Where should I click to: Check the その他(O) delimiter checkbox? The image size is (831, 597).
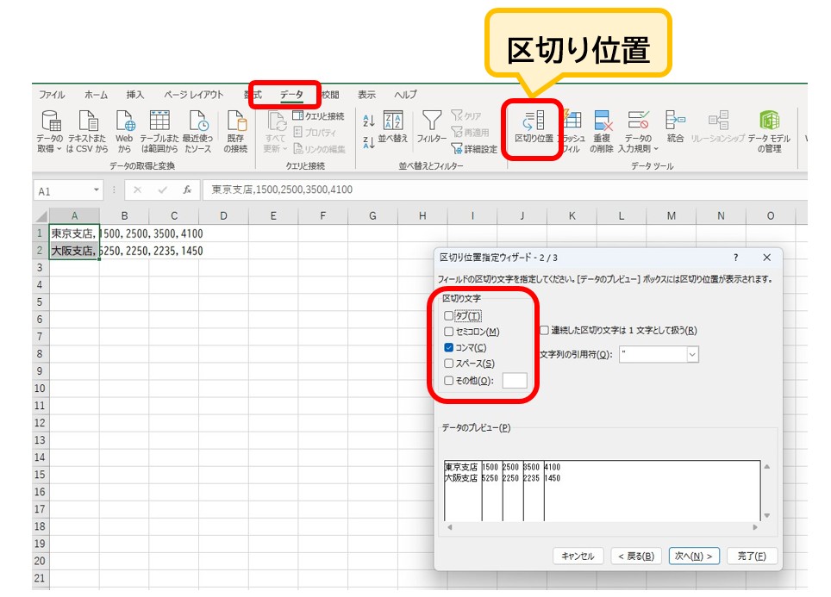(x=449, y=381)
